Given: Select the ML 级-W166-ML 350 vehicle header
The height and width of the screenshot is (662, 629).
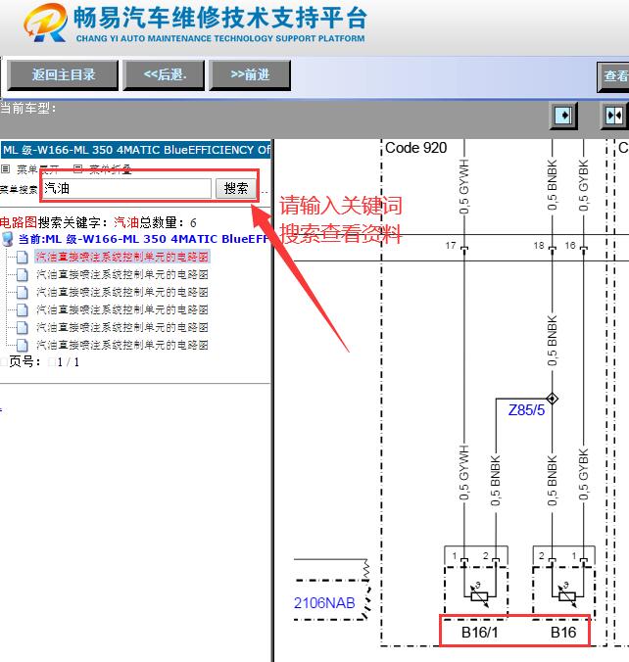Looking at the screenshot, I should pos(135,150).
